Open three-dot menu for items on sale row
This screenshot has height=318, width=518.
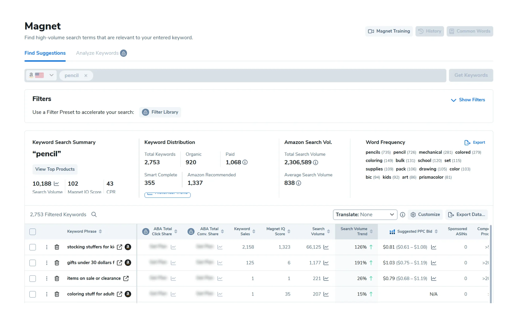tap(47, 278)
